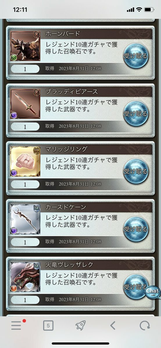The height and width of the screenshot is (348, 161).
Task: Claim カースドケーン with 受け取る button
Action: coord(136,229)
